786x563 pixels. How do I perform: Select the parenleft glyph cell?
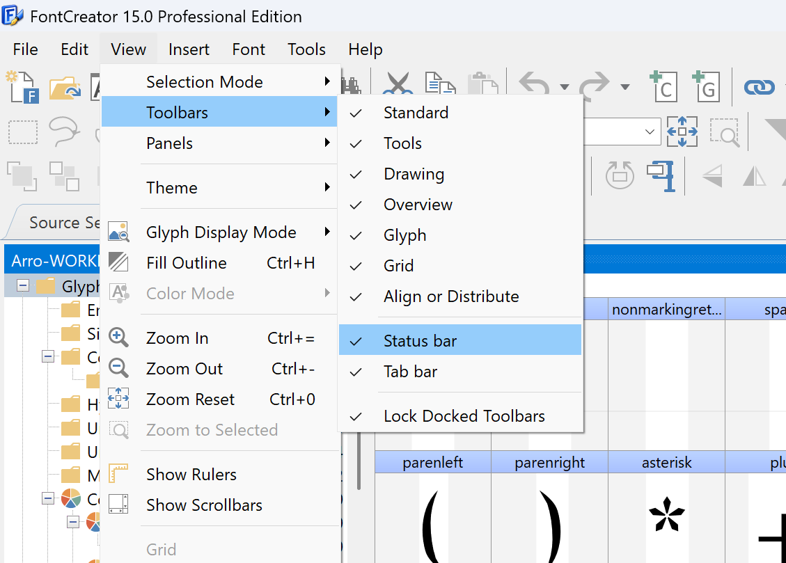[433, 507]
